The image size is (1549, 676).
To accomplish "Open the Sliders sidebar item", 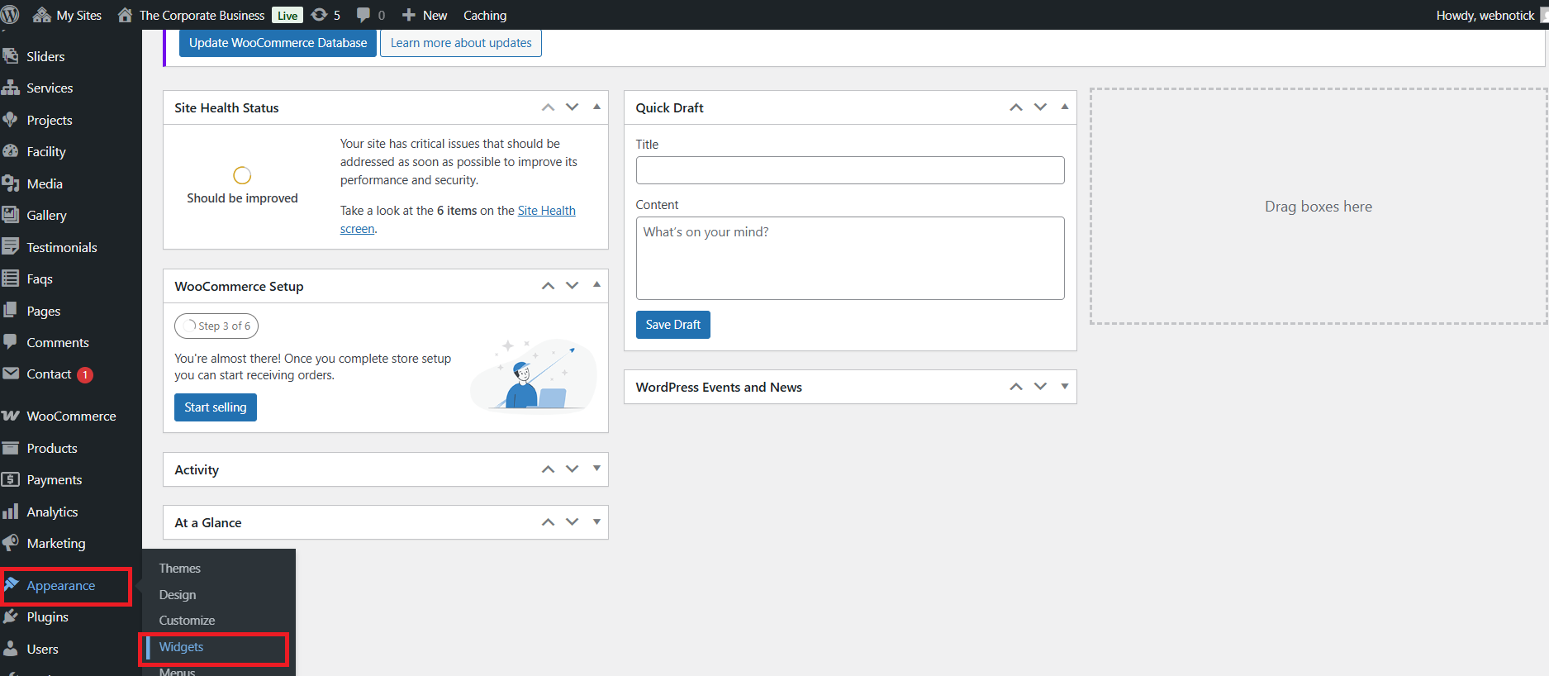I will (x=45, y=56).
